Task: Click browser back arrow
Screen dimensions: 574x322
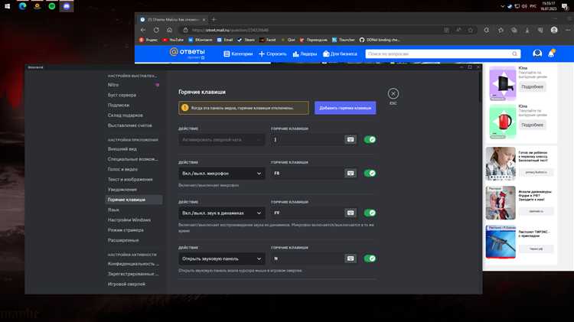Action: click(x=143, y=30)
